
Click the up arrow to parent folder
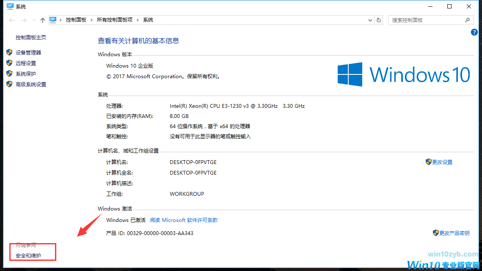point(42,19)
